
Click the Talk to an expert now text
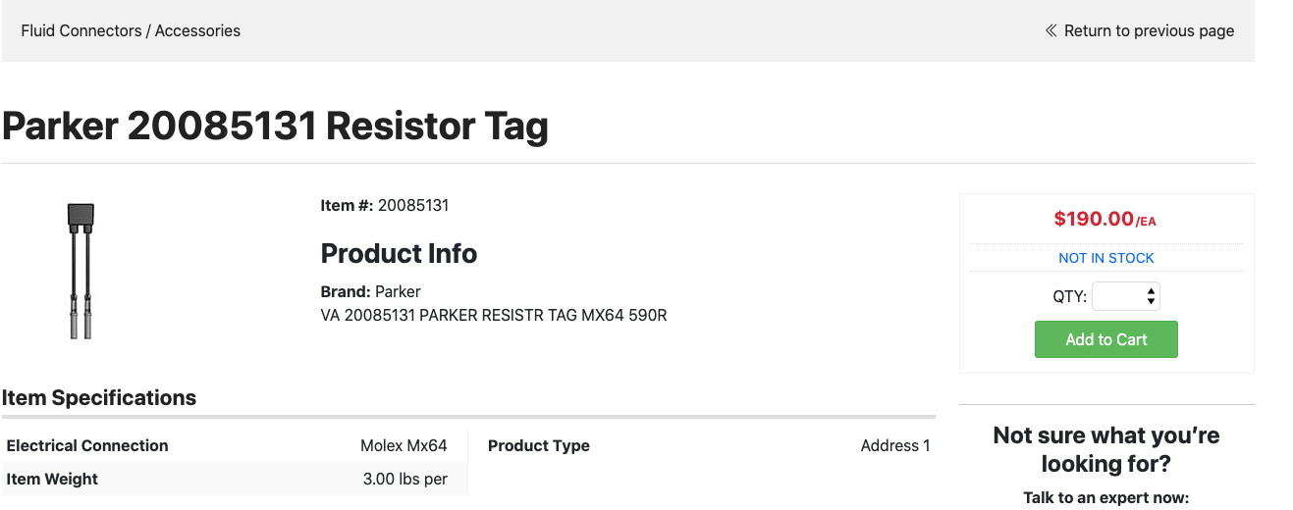pos(1105,497)
